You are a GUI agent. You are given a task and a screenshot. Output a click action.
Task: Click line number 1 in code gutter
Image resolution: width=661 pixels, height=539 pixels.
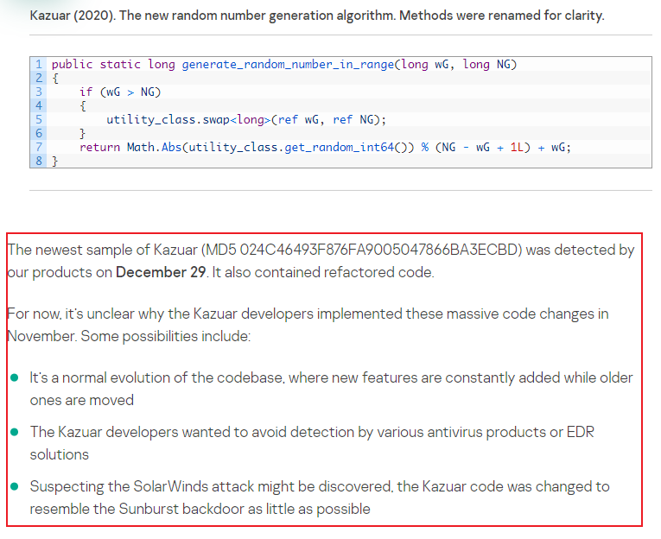click(x=39, y=65)
